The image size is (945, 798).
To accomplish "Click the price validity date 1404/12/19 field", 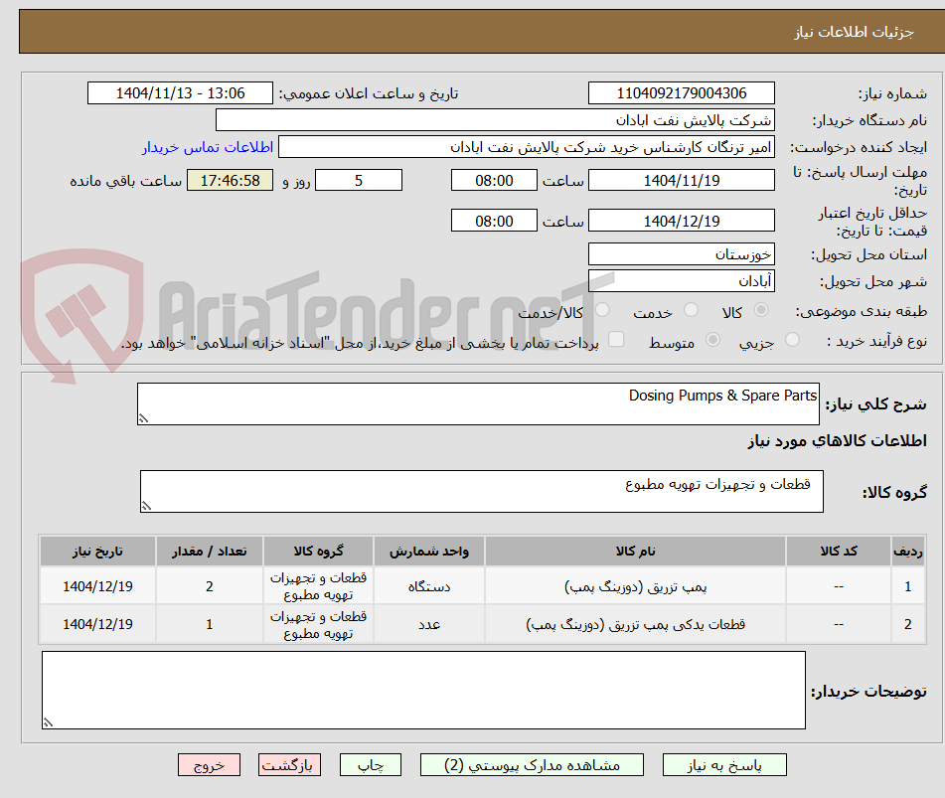I will click(x=681, y=221).
